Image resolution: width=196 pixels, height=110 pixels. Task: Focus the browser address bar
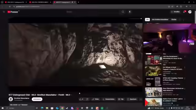[88, 6]
